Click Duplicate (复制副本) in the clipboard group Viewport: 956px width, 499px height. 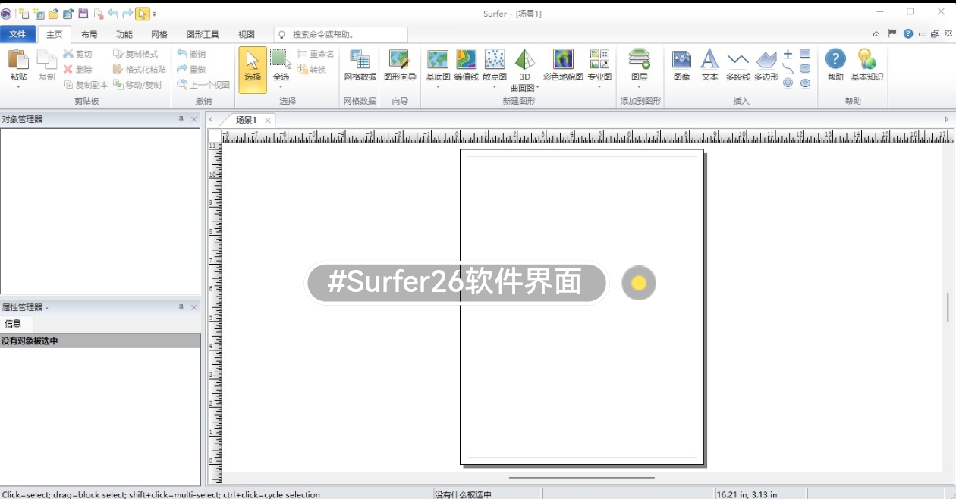click(x=86, y=85)
